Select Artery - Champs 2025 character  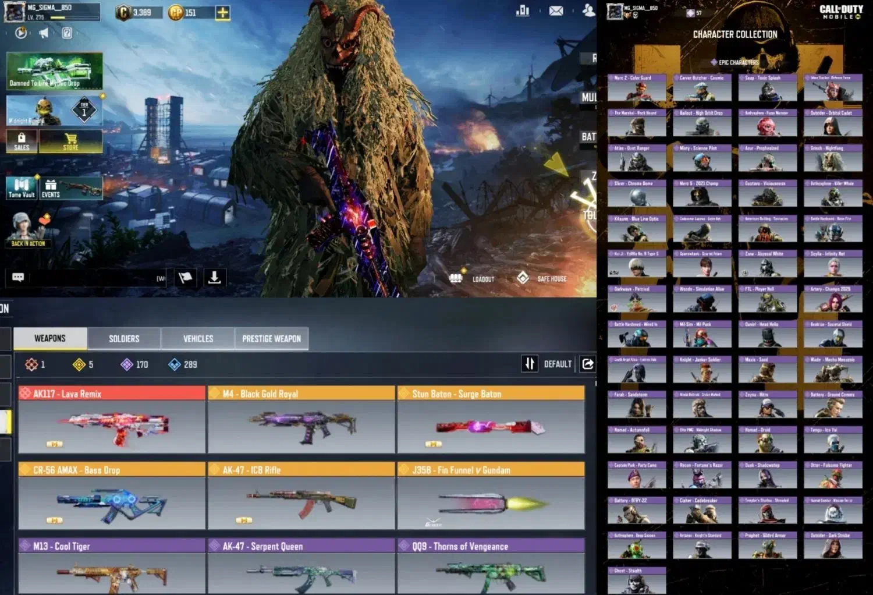tap(833, 299)
